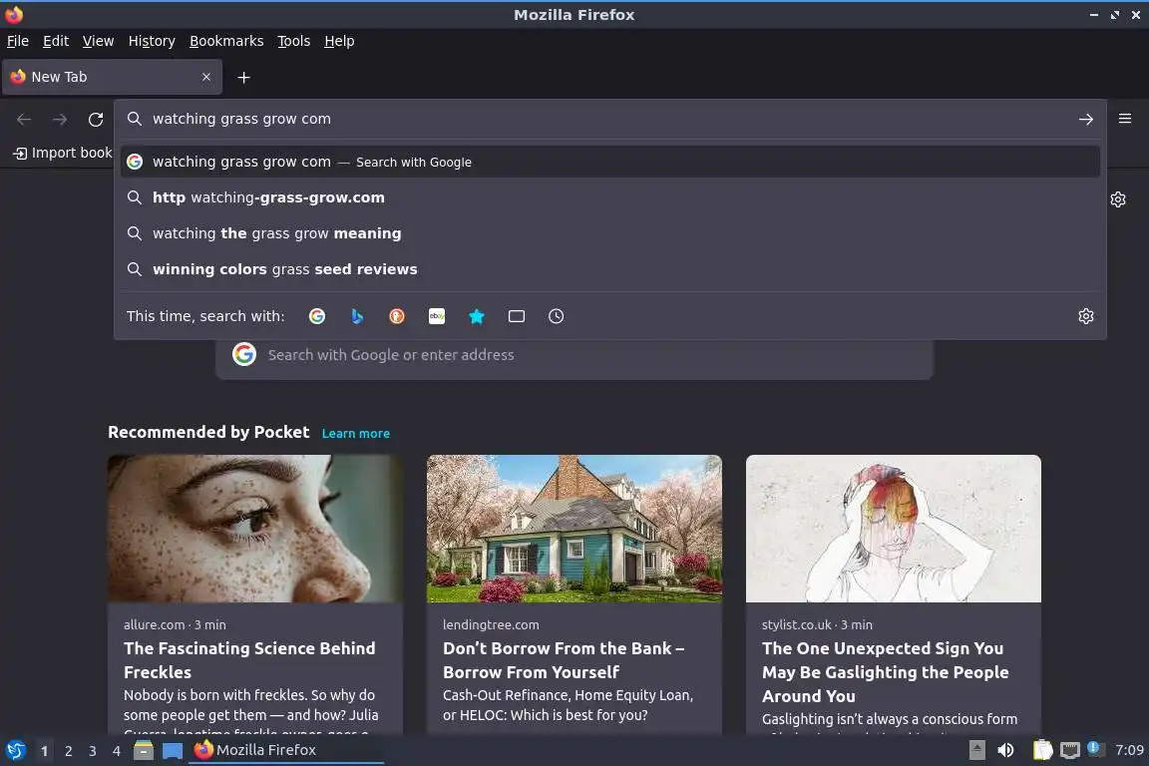This screenshot has width=1149, height=766.
Task: Open search settings gear in the dropdown
Action: tap(1086, 316)
